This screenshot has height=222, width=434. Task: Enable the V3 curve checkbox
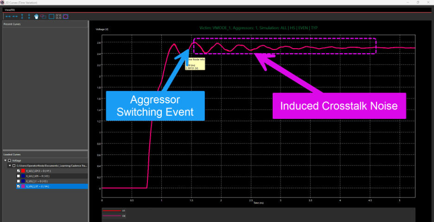point(19,181)
